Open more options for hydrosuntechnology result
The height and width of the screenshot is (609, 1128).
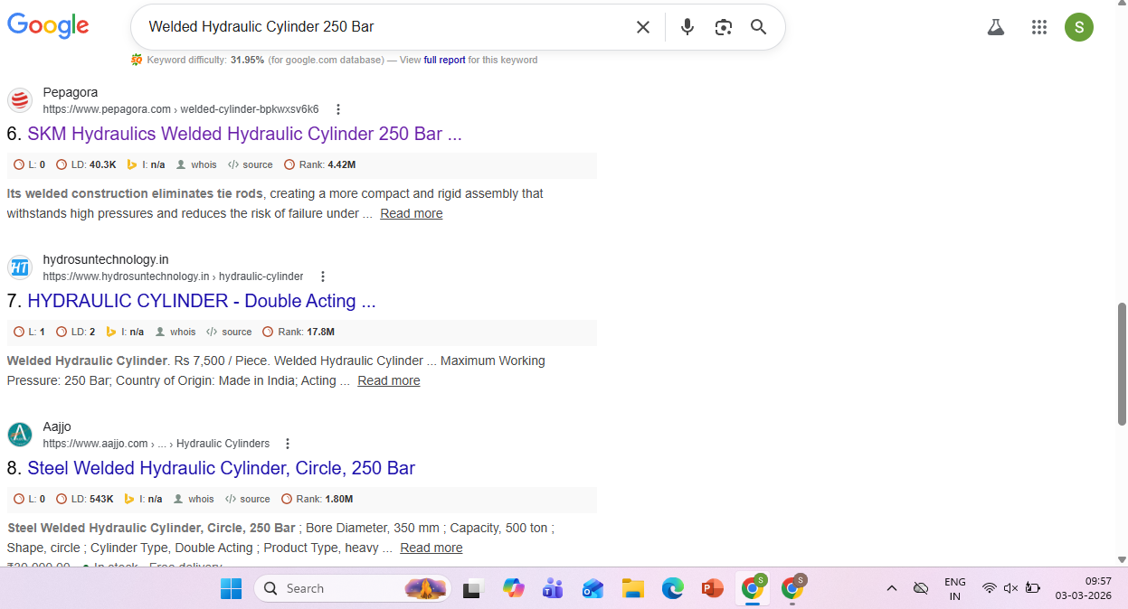323,276
